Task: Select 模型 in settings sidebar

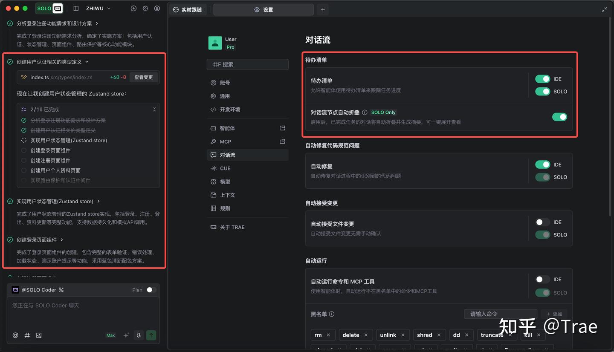Action: point(225,182)
